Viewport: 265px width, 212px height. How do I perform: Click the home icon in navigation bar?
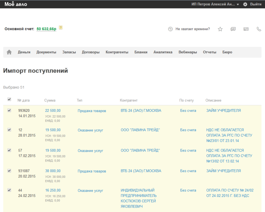tap(9, 52)
